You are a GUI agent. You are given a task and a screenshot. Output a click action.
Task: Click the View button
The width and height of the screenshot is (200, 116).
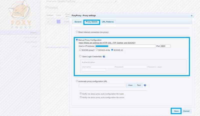click(x=130, y=85)
